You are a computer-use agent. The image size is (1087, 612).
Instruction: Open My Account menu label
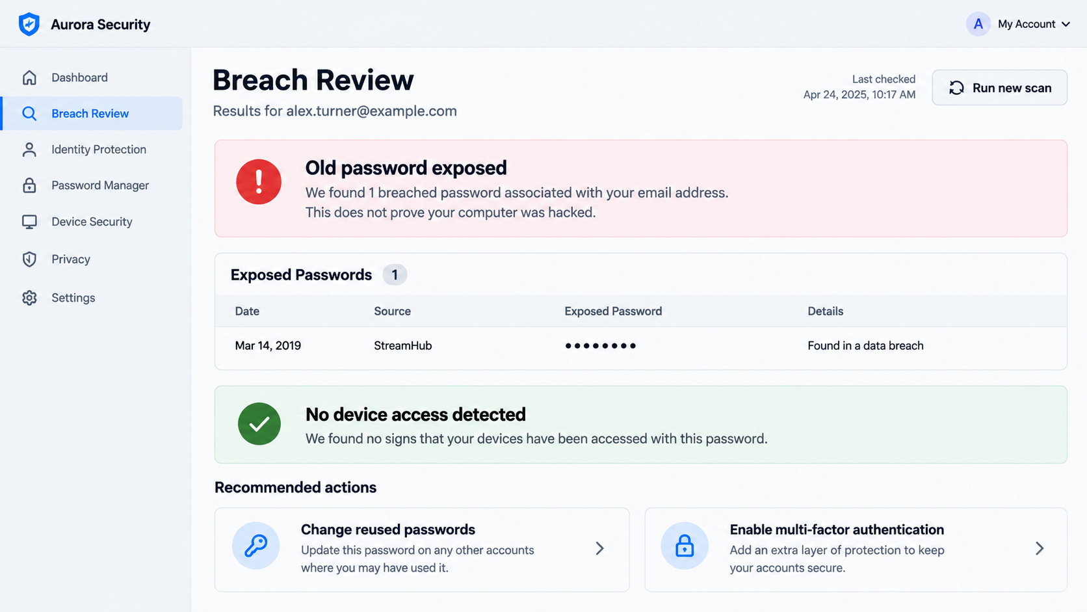tap(1027, 24)
